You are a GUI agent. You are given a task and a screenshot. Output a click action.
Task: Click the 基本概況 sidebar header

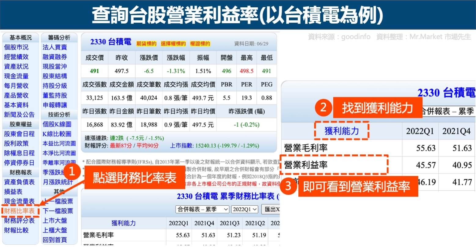[20, 38]
